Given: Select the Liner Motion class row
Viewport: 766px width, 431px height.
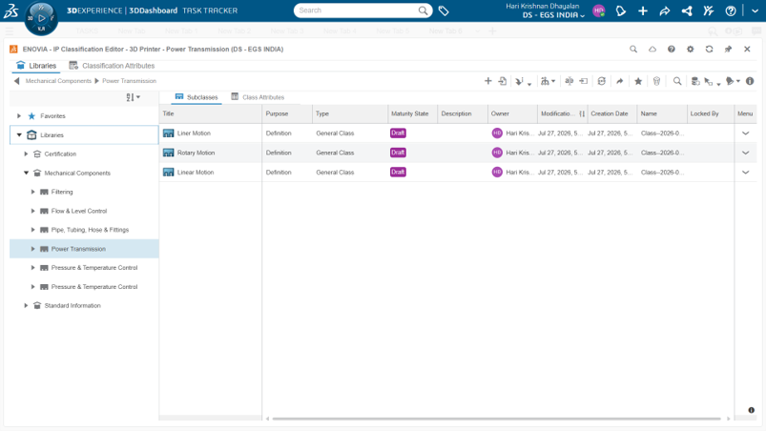Looking at the screenshot, I should [x=457, y=133].
